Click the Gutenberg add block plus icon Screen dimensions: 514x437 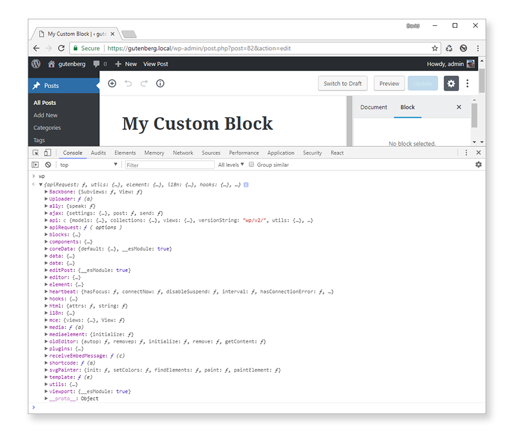(x=112, y=83)
